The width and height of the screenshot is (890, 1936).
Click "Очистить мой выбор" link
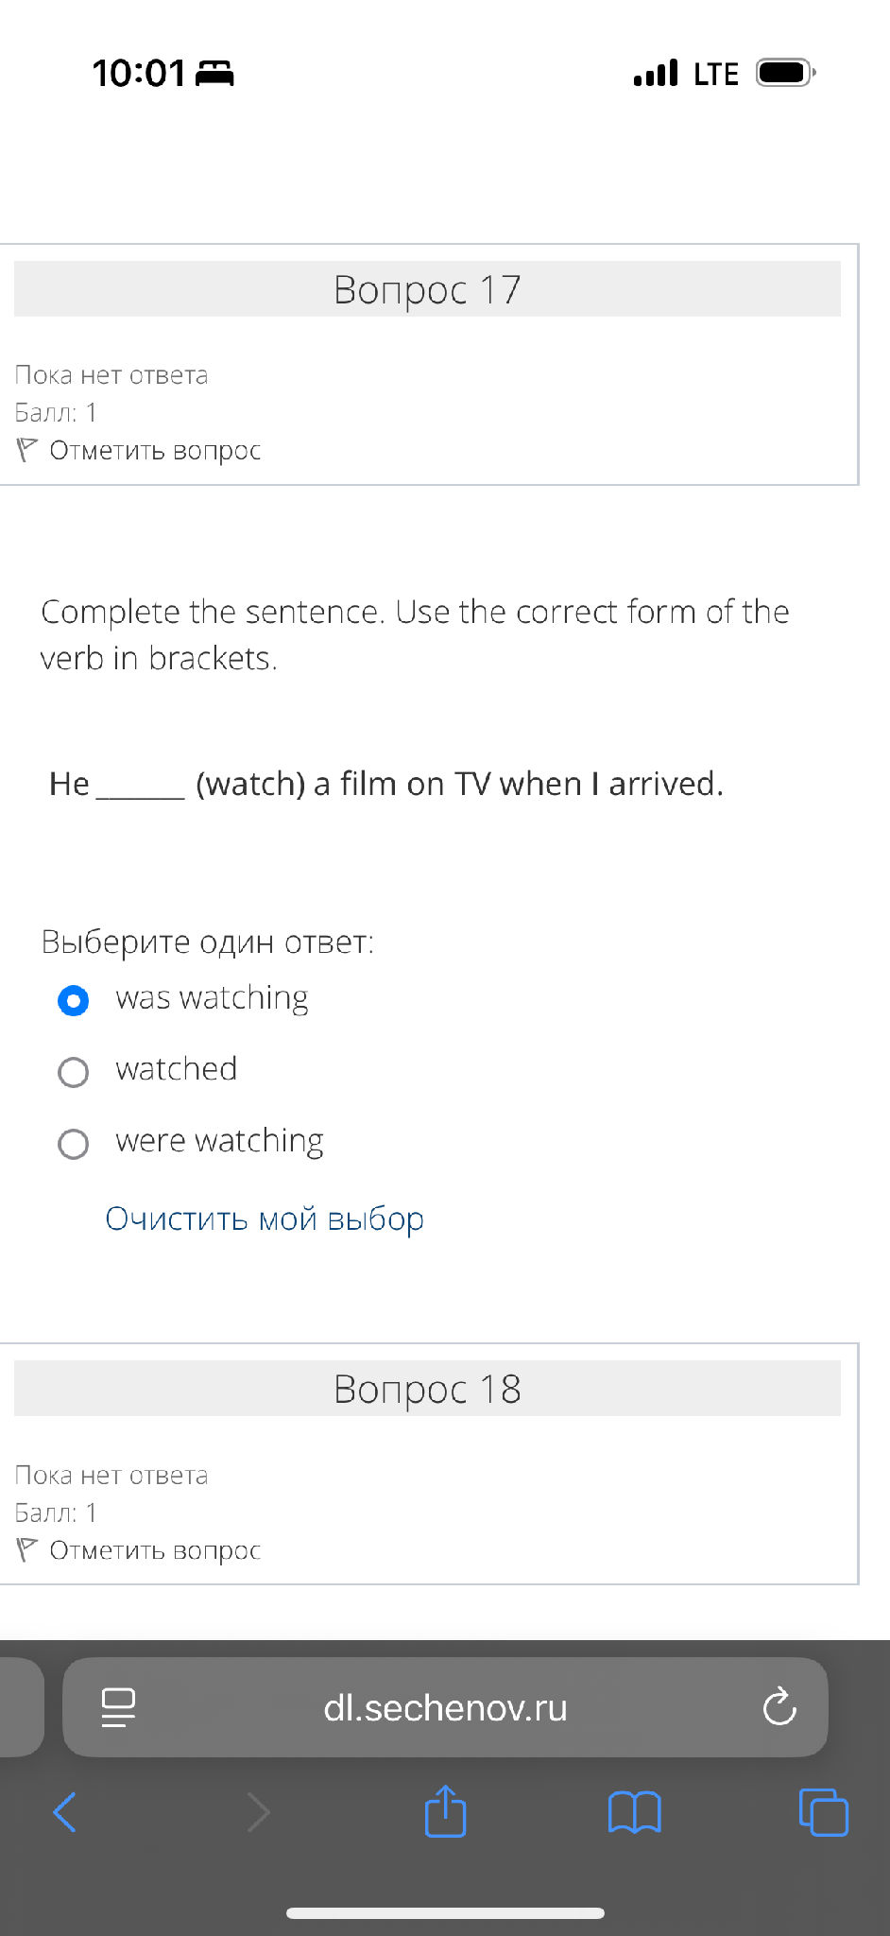[264, 1220]
